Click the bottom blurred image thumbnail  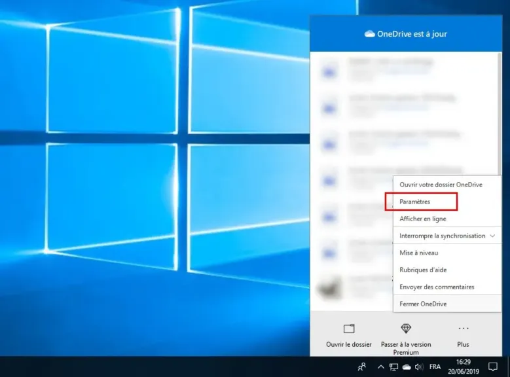pyautogui.click(x=330, y=288)
